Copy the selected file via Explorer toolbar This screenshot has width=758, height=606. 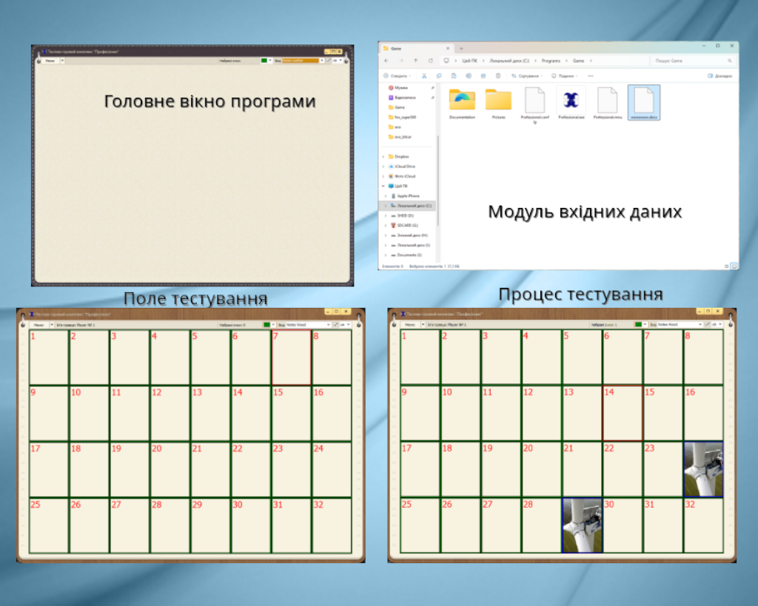[x=439, y=76]
